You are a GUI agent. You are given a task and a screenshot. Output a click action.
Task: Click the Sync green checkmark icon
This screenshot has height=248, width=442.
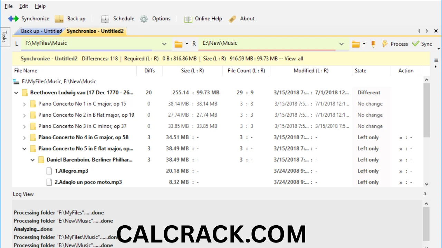click(416, 44)
